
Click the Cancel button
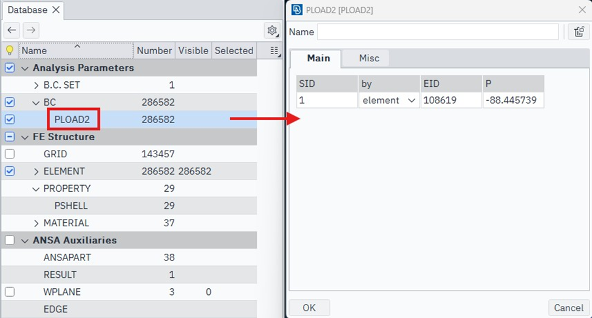[568, 308]
